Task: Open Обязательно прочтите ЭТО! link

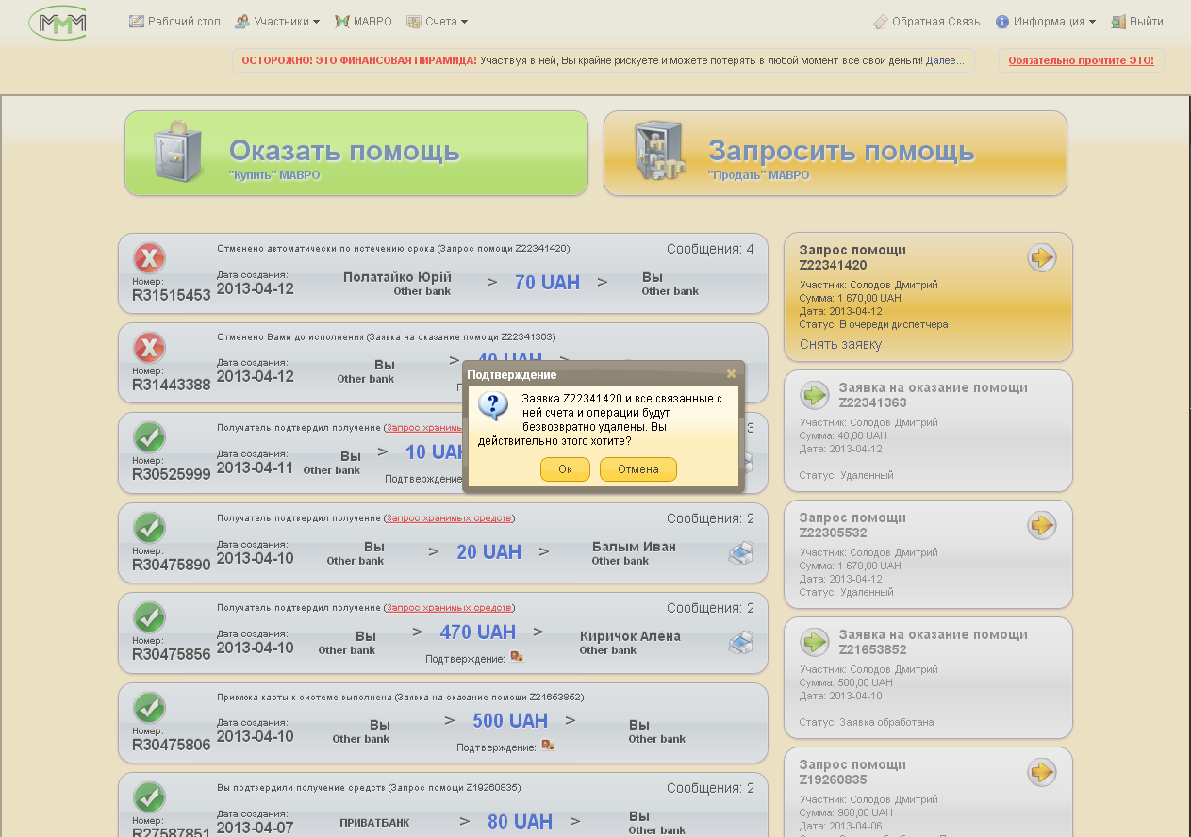Action: tap(1081, 60)
